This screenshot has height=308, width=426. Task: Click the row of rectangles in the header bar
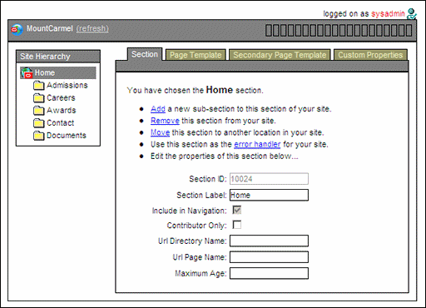[x=339, y=31]
